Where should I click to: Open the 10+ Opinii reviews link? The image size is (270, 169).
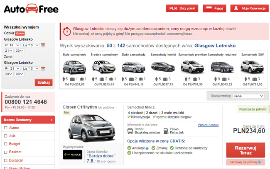click(x=108, y=162)
